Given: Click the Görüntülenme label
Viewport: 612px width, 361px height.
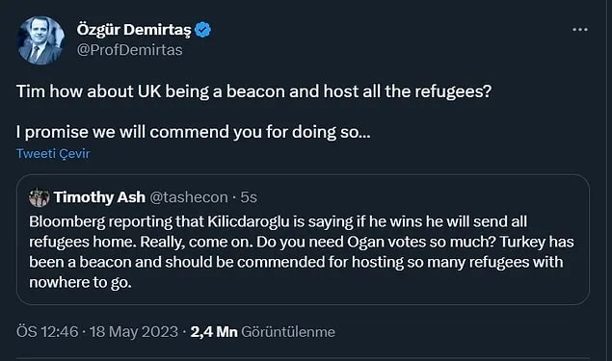Looking at the screenshot, I should (x=288, y=332).
